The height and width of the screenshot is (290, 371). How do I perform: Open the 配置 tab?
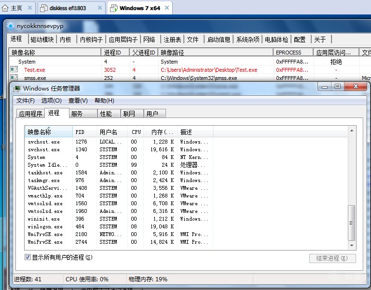(301, 40)
